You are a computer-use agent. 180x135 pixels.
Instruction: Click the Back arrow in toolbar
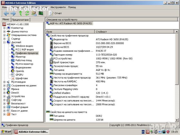(x=6, y=13)
